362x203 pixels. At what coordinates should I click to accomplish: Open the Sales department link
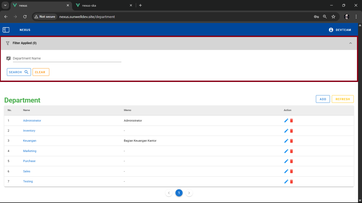27,171
